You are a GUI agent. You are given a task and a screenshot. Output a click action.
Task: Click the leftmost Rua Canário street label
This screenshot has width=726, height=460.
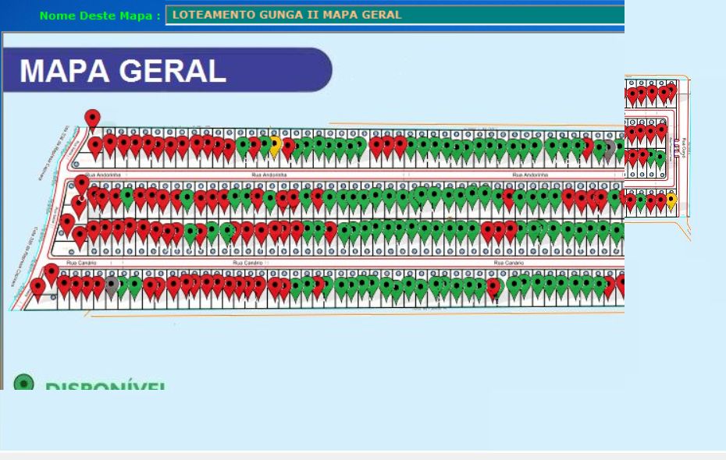[81, 264]
